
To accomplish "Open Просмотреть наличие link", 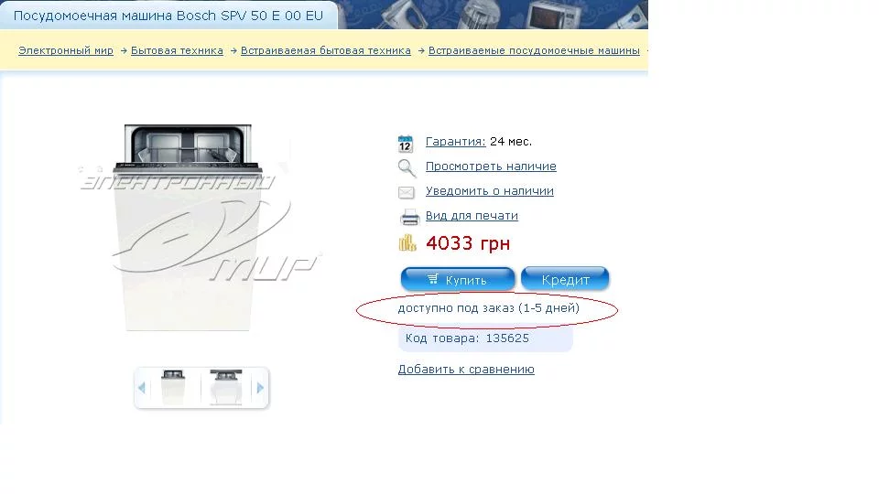I will pyautogui.click(x=491, y=166).
